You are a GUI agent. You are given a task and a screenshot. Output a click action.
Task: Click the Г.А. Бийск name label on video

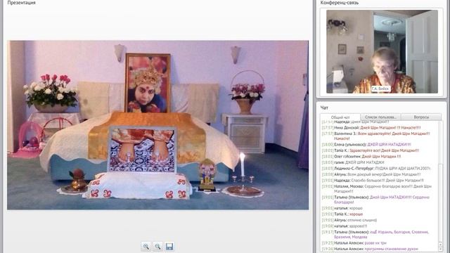coord(380,89)
